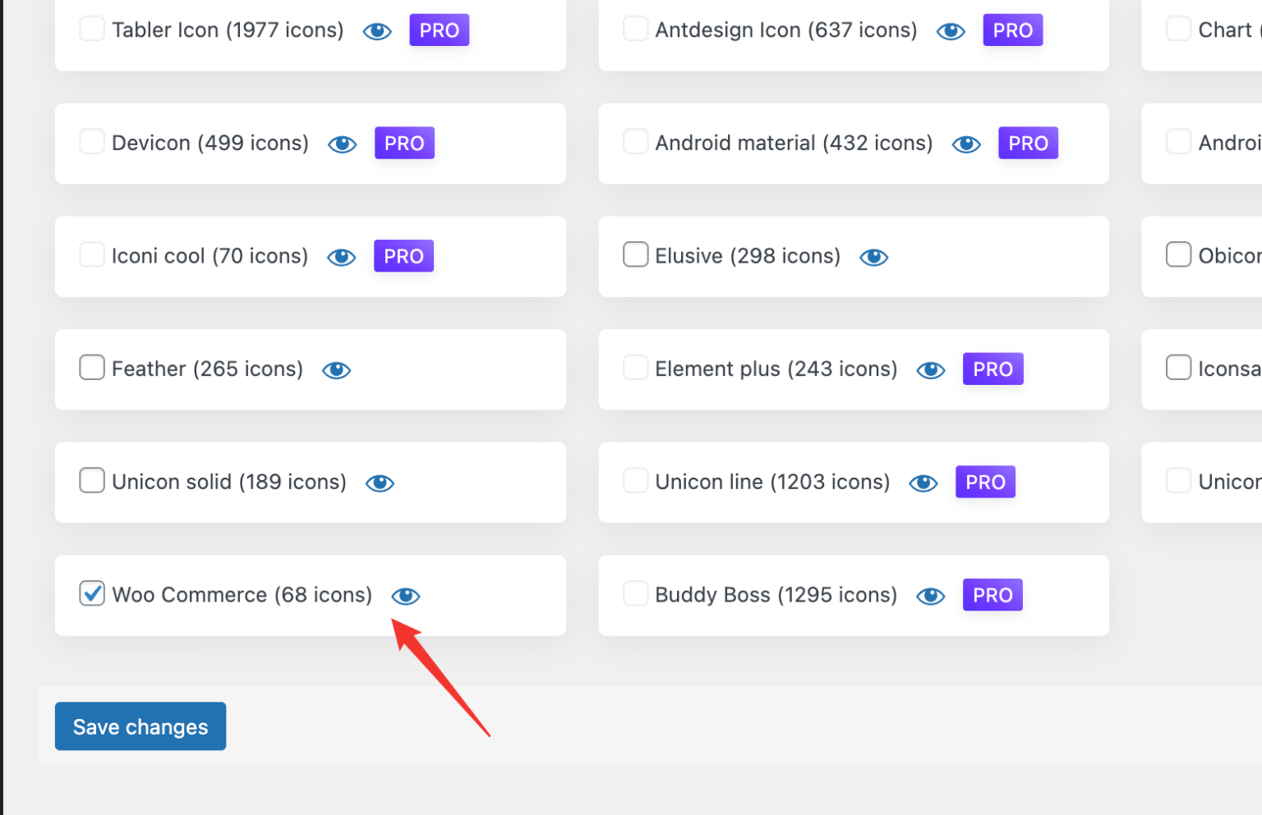The image size is (1262, 815).
Task: Preview Iconi cool icons with eye
Action: 341,258
